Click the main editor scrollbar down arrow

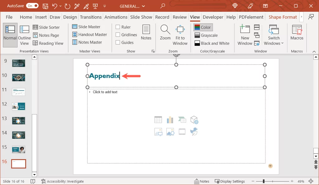tap(316, 156)
